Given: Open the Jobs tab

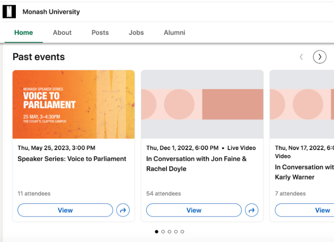Looking at the screenshot, I should pyautogui.click(x=136, y=33).
